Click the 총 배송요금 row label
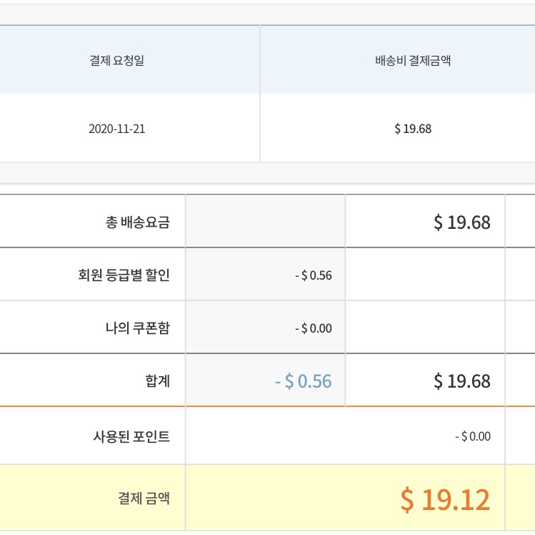 pyautogui.click(x=137, y=222)
